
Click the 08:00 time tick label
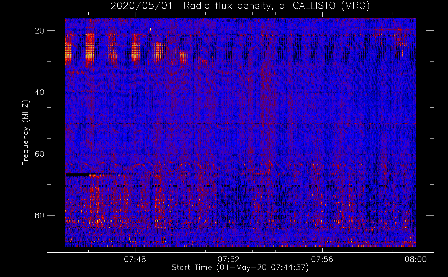click(416, 260)
